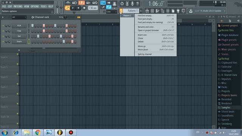Click the square window icon right of plug icon
This screenshot has height=136, width=242.
click(183, 11)
